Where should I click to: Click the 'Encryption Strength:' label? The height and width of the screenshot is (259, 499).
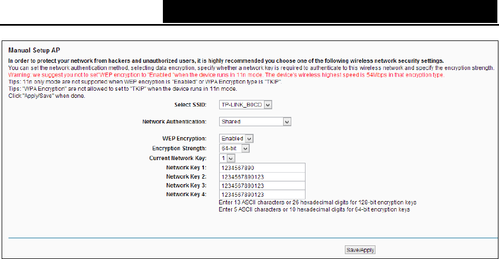coord(179,148)
